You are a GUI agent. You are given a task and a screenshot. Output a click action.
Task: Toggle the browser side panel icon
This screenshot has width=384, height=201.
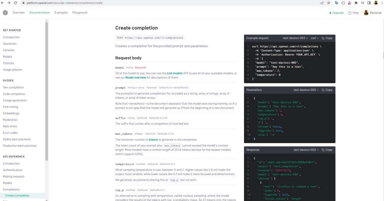369,3
